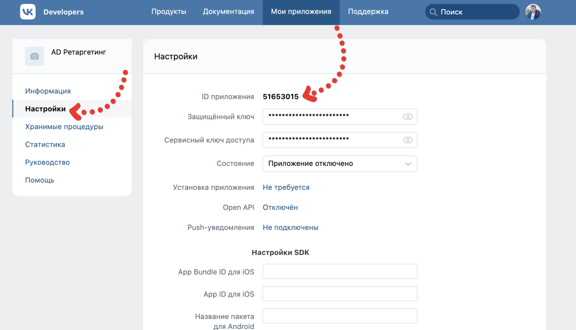Image resolution: width=576 pixels, height=330 pixels.
Task: Open Хранимые процедуры section
Action: pos(64,127)
